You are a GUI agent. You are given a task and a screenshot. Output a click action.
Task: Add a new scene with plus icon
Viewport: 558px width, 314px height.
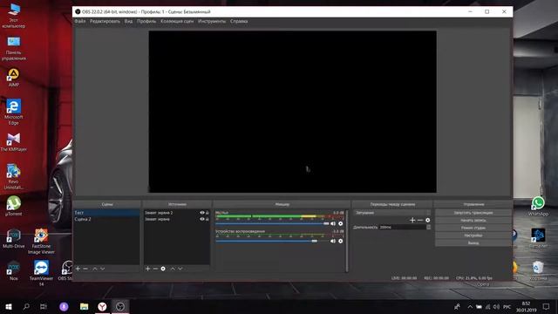pos(78,269)
